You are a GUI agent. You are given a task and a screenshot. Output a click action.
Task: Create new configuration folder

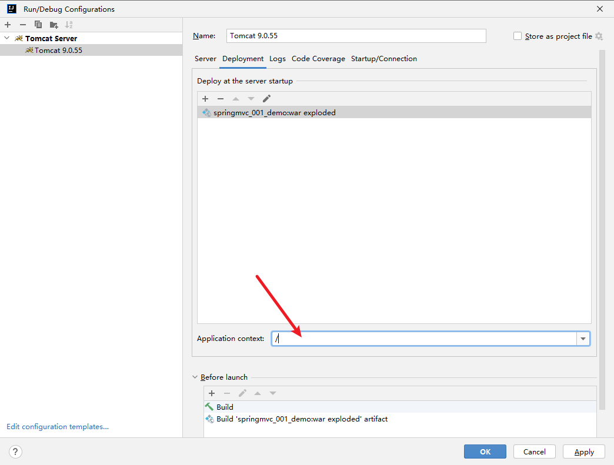click(54, 25)
